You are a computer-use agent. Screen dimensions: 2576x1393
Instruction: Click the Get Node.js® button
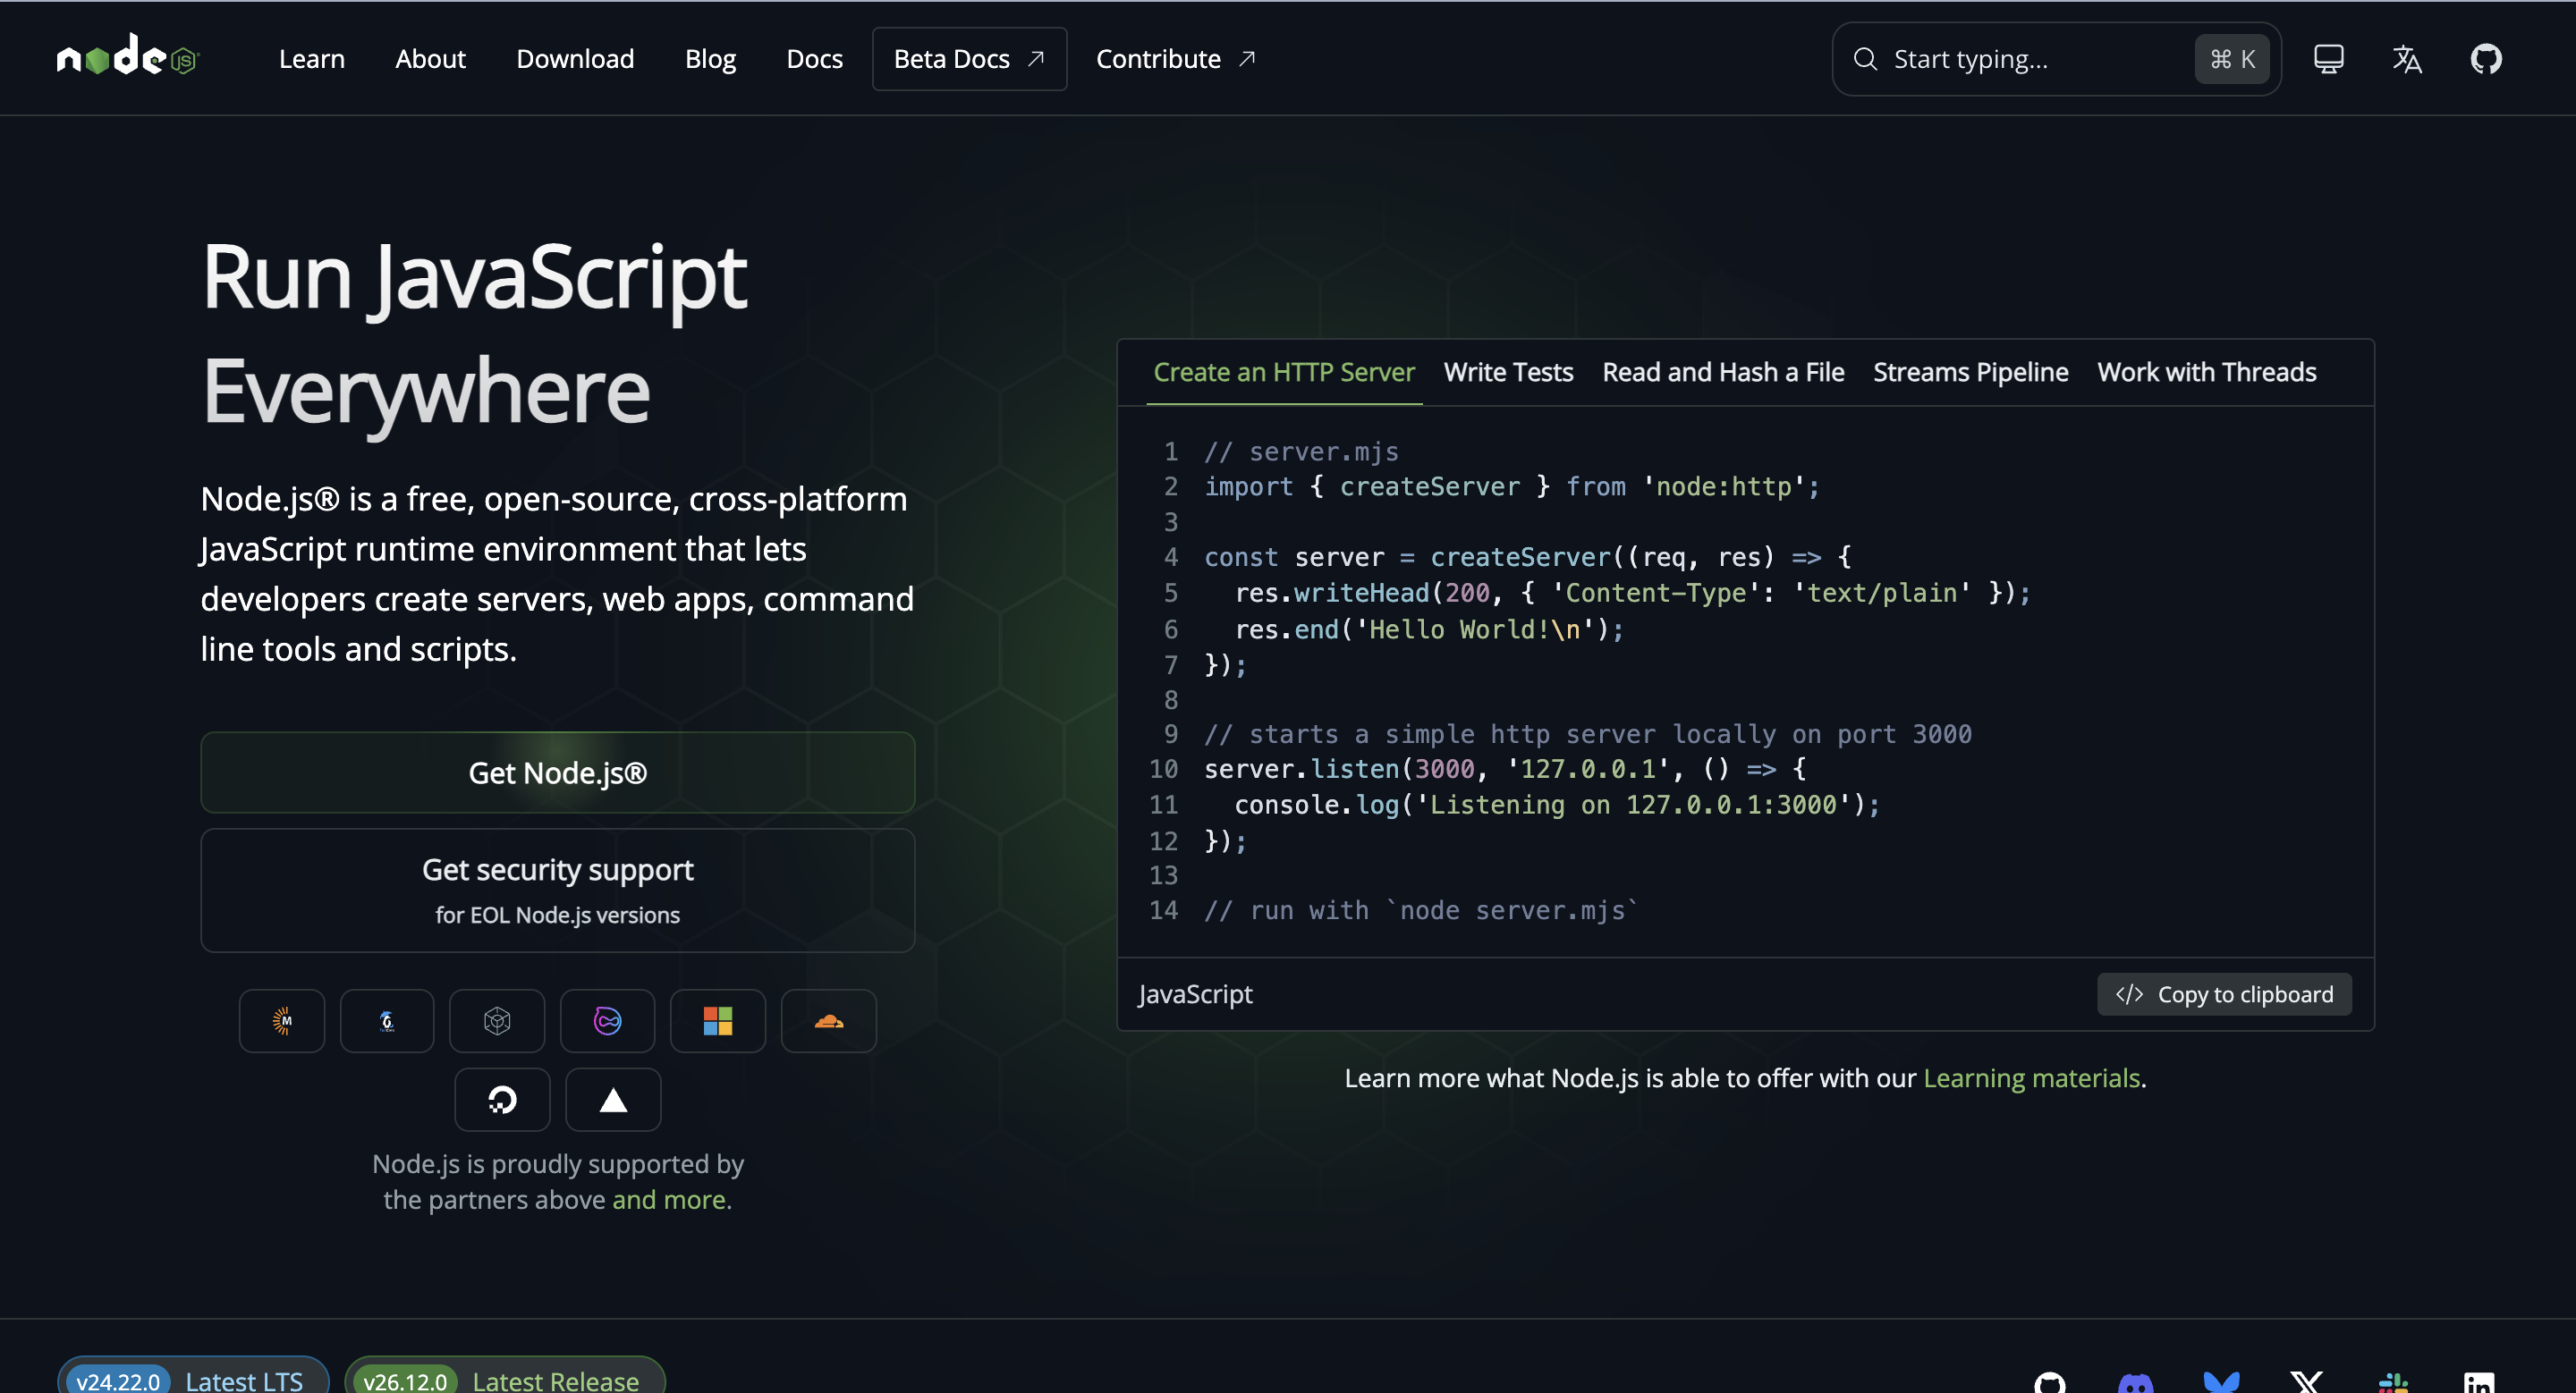557,772
